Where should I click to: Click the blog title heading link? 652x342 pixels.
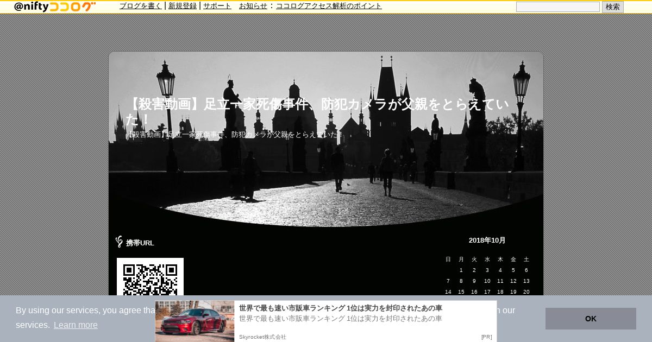[x=317, y=112]
